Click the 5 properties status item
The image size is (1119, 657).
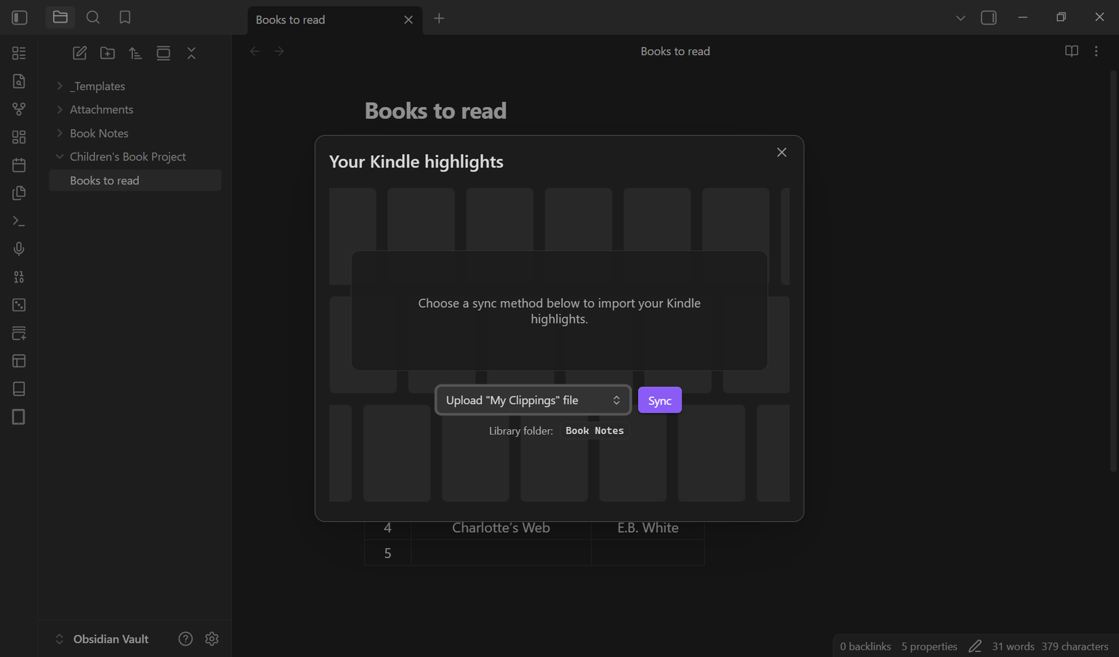point(929,646)
